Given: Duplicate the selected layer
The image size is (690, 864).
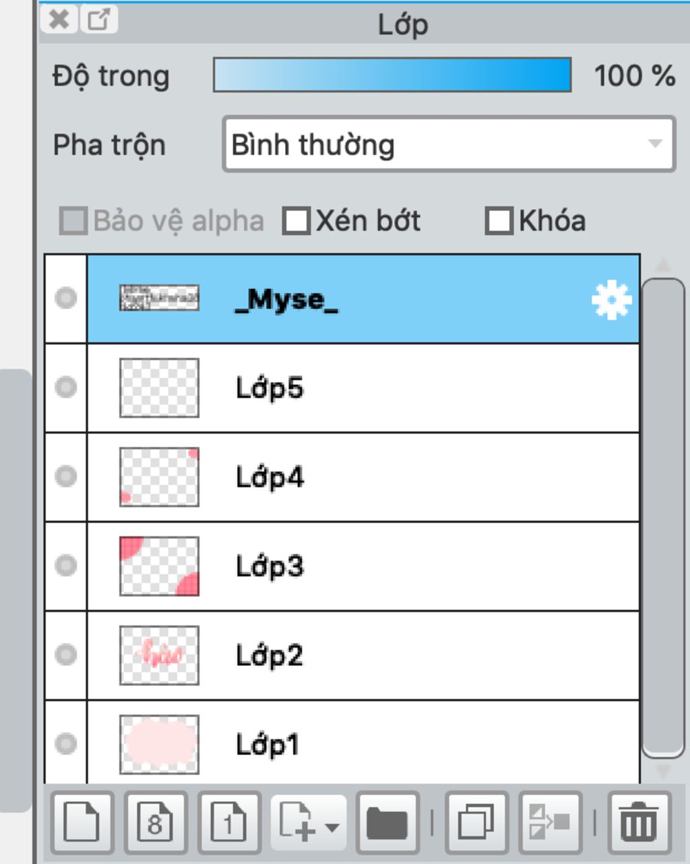Looking at the screenshot, I should (477, 823).
